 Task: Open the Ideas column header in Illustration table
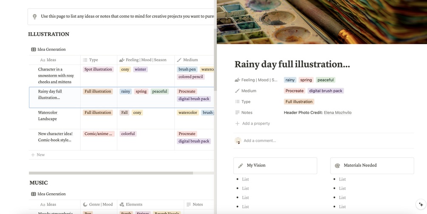[x=55, y=60]
